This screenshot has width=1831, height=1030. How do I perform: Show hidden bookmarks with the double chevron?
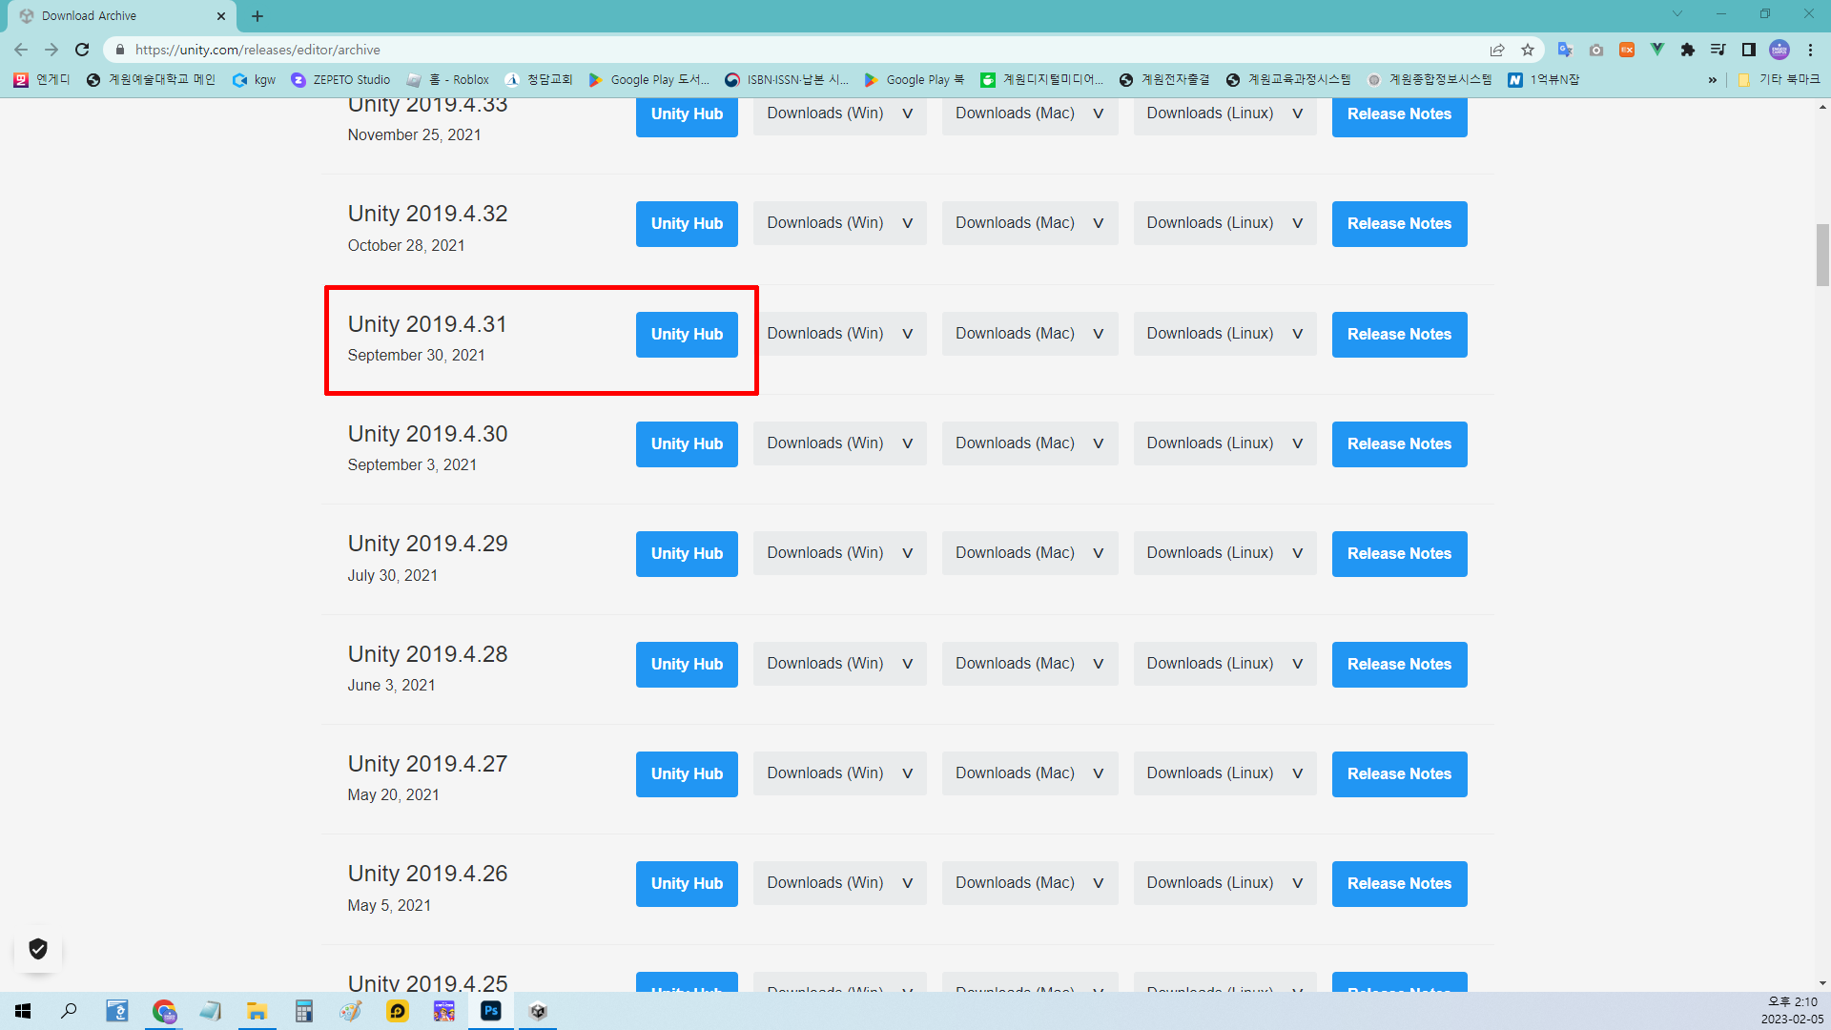pos(1713,80)
